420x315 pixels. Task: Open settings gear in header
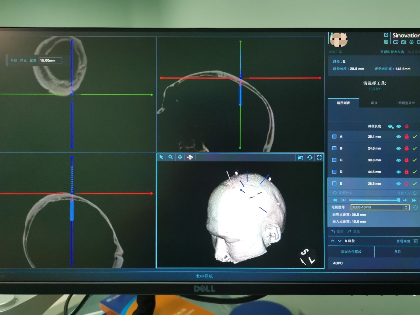(411, 42)
